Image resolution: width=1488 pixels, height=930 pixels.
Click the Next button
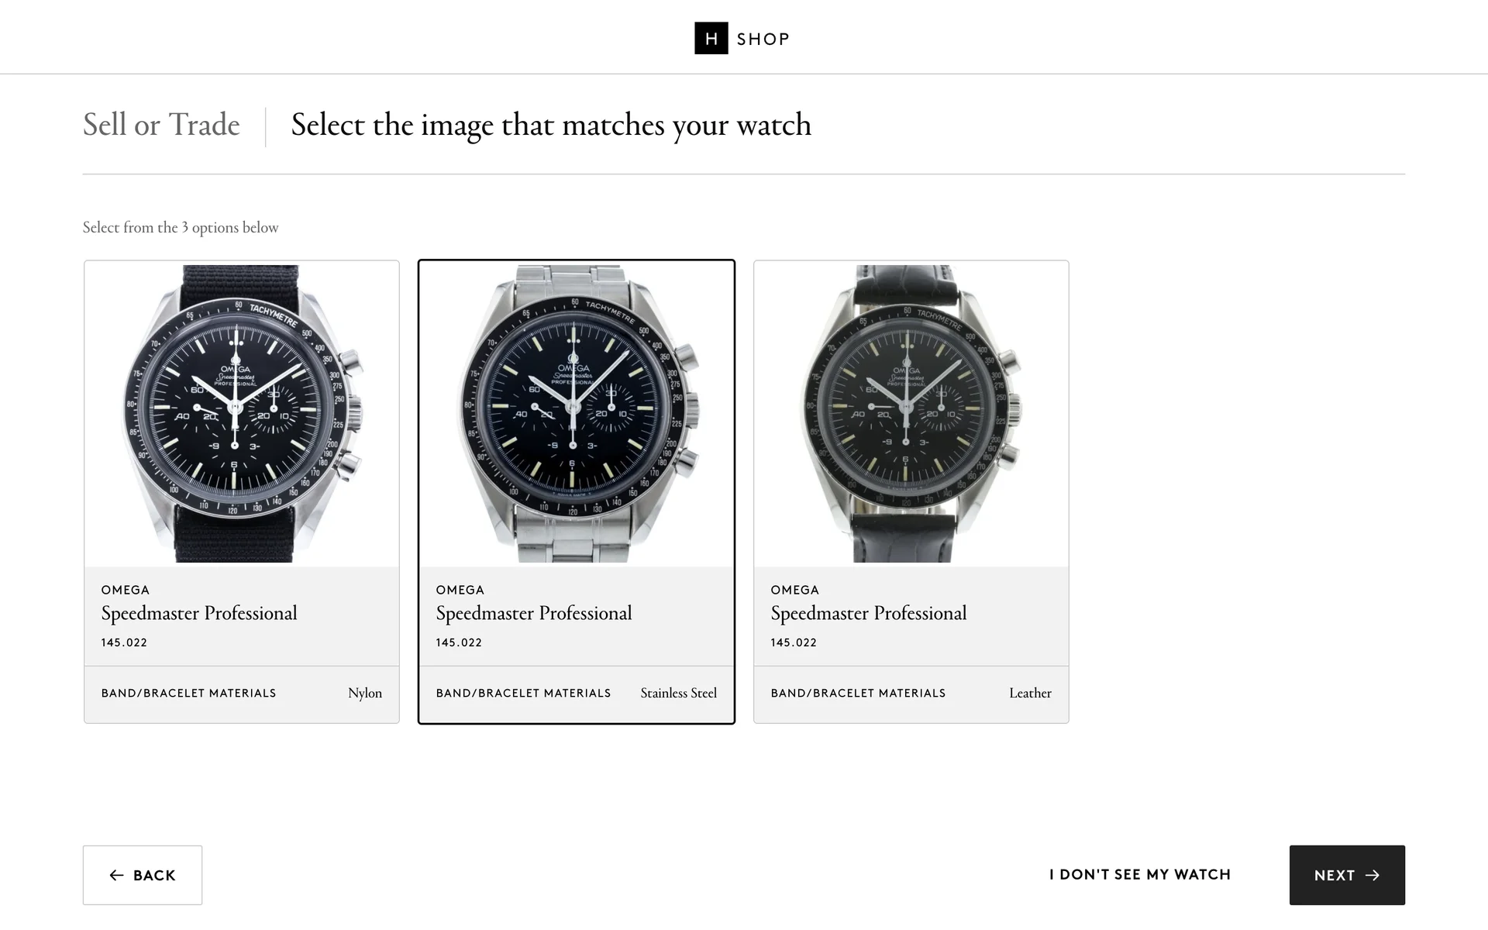point(1347,875)
